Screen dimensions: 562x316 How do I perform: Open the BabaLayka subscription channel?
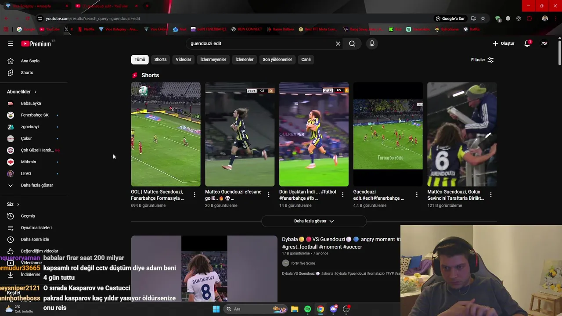coord(31,103)
